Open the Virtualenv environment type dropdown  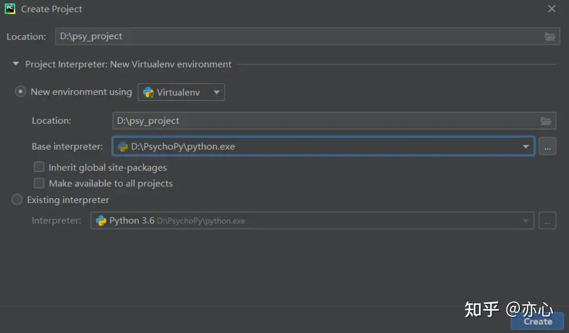[216, 92]
